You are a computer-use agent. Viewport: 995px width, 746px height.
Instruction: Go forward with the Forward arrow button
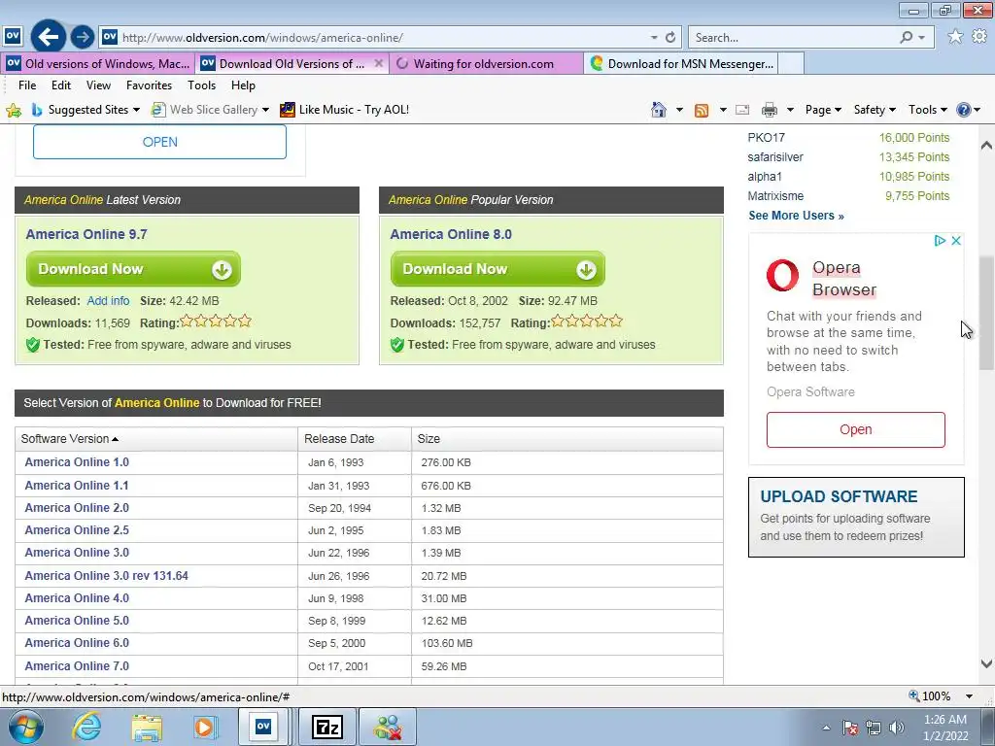(x=82, y=38)
